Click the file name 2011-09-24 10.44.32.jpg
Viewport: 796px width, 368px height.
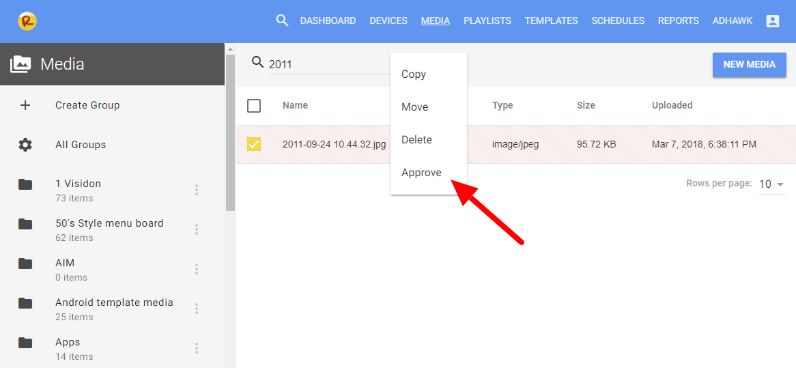(334, 144)
